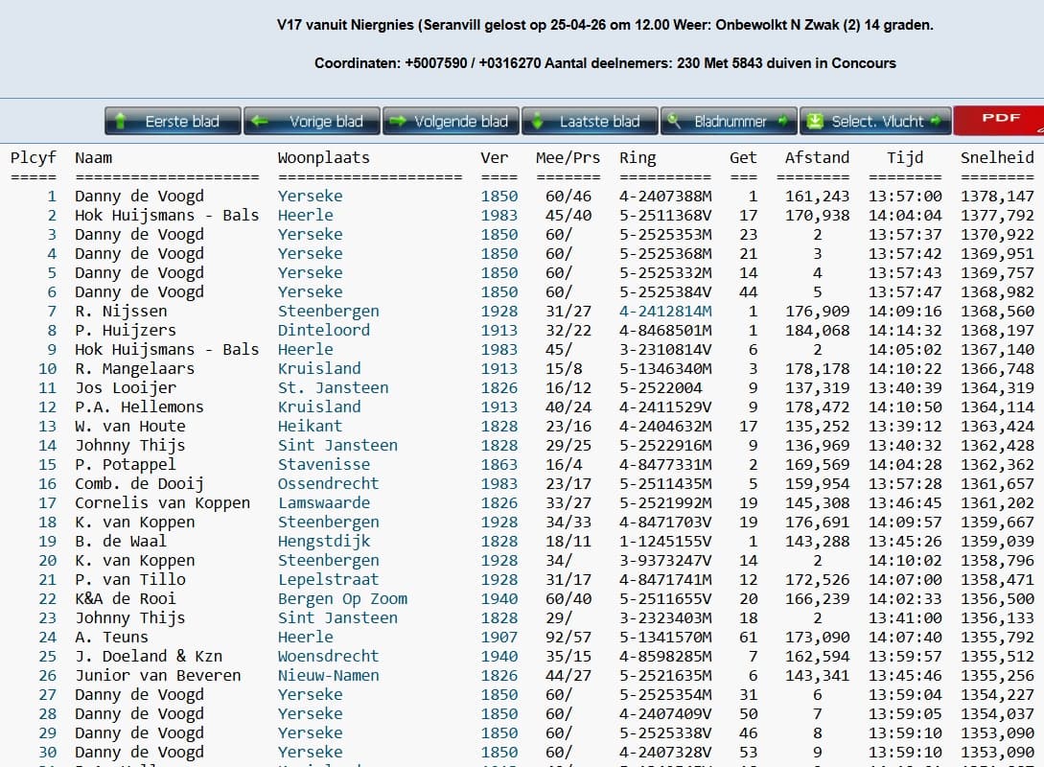Open place number 1 link
This screenshot has height=767, width=1044.
point(52,196)
